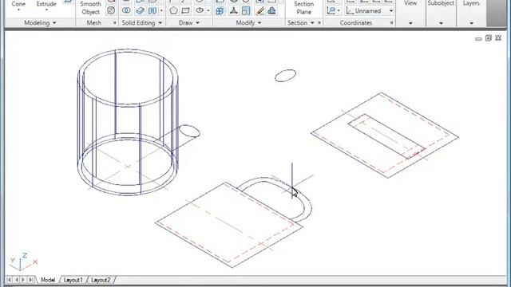Click the XYZ UCS axis icon in viewport
This screenshot has width=511, height=287.
(23, 261)
